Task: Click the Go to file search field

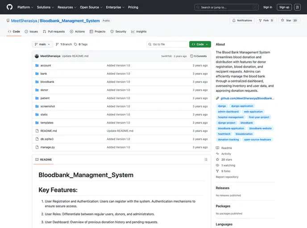Action: (x=167, y=45)
